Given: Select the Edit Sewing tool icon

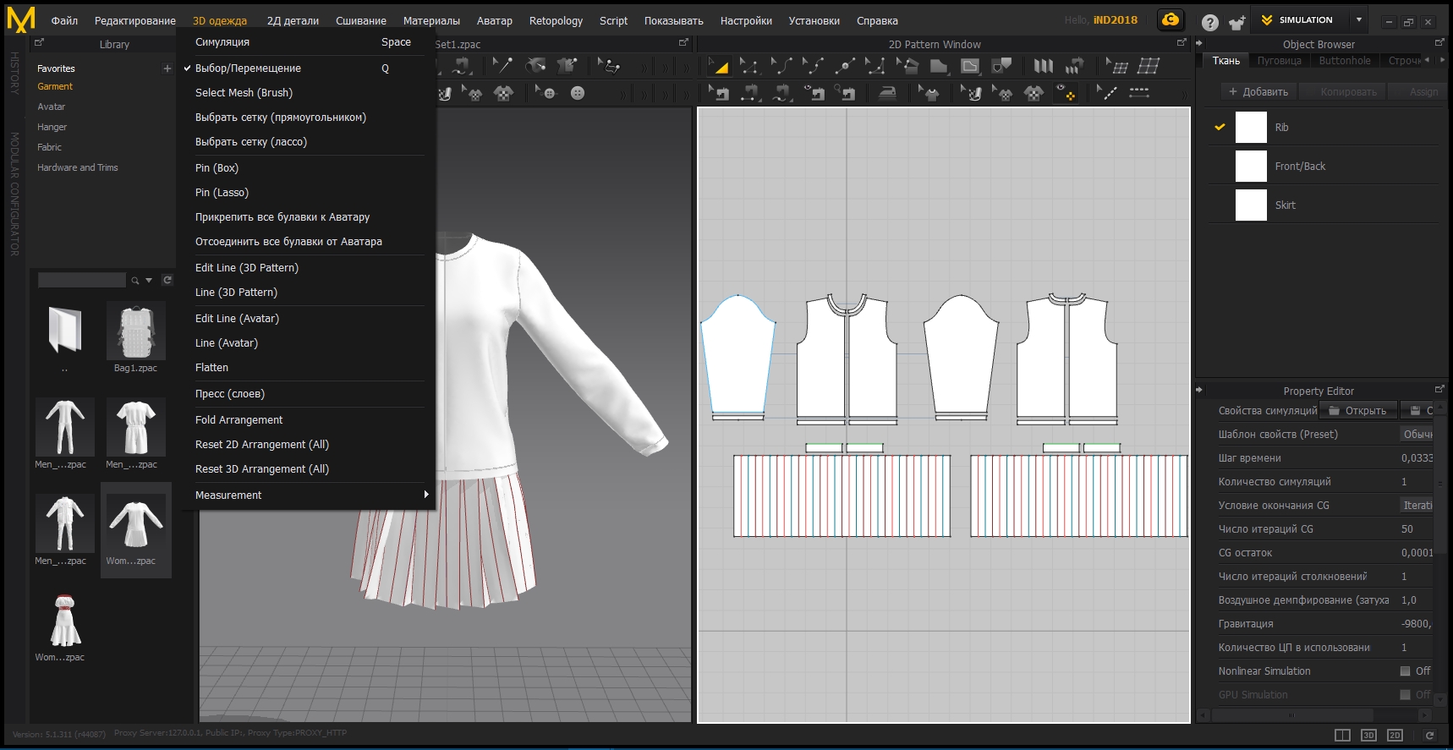Looking at the screenshot, I should [718, 93].
